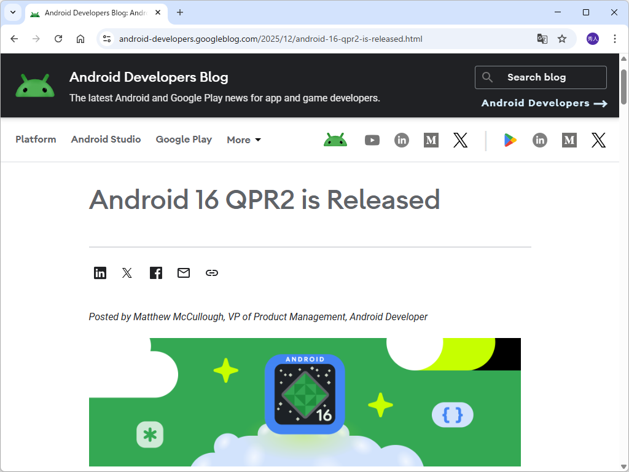Image resolution: width=629 pixels, height=472 pixels.
Task: Open the X profile in the navigation bar
Action: click(461, 140)
